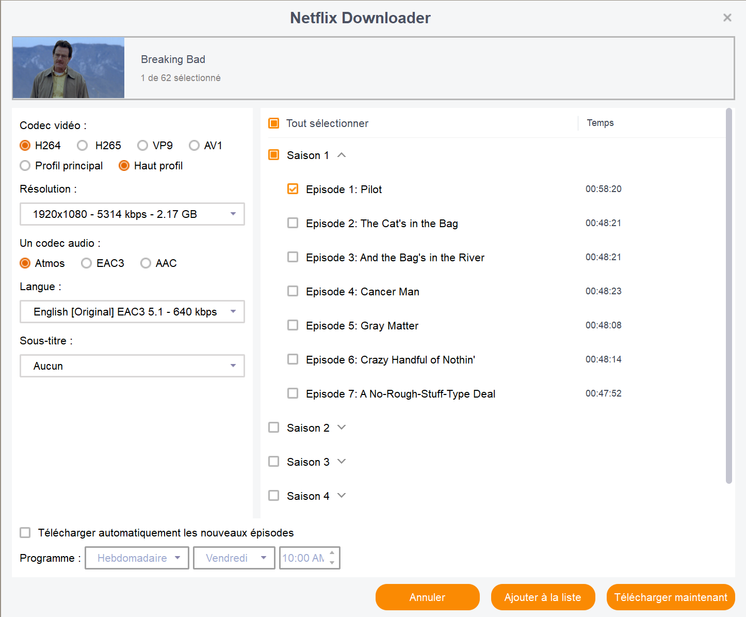Viewport: 746px width, 617px height.
Task: Expand the Saison 4 episode list
Action: pos(342,496)
